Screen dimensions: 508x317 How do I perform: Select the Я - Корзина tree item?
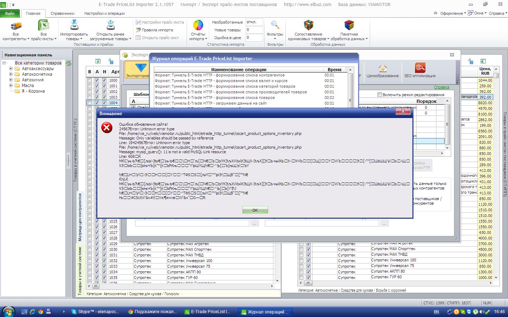[34, 91]
